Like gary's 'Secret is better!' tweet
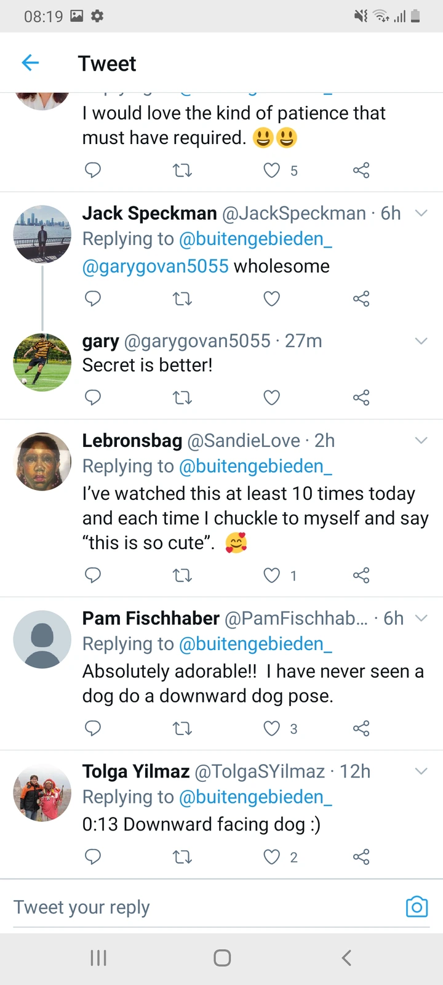Viewport: 443px width, 985px height. pyautogui.click(x=271, y=398)
